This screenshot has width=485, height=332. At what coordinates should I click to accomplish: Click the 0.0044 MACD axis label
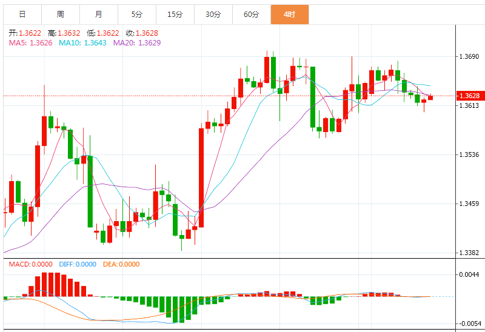pyautogui.click(x=469, y=275)
